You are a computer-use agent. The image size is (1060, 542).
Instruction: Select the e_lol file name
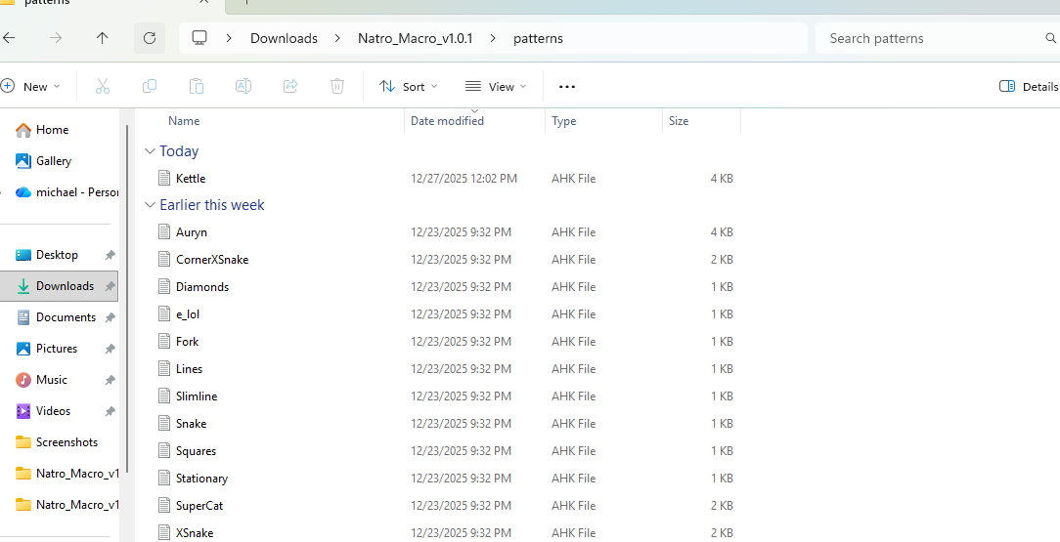click(187, 314)
